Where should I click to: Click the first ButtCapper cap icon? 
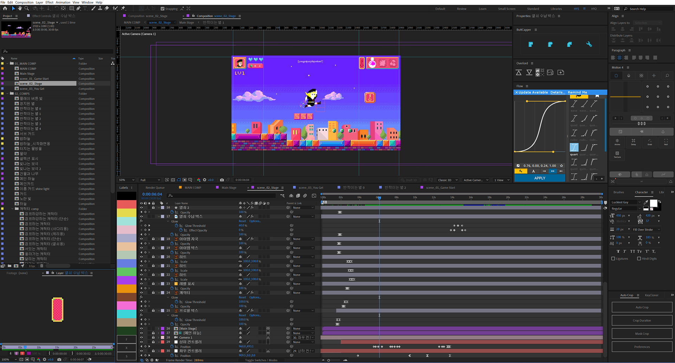(531, 44)
